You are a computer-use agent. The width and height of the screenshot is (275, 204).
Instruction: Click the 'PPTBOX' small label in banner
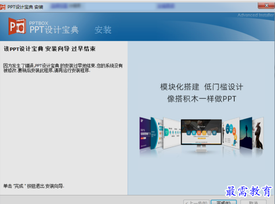coord(39,23)
